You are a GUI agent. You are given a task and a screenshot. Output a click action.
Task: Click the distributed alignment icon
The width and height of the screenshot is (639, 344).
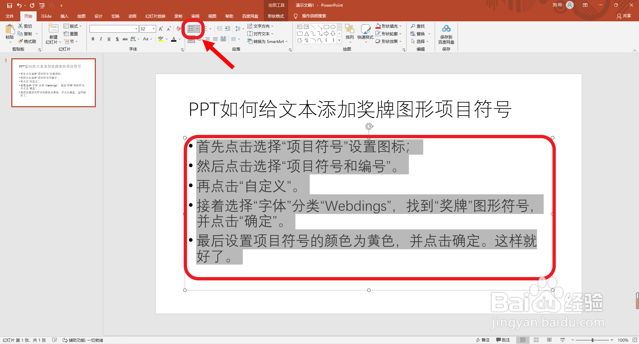tap(223, 39)
